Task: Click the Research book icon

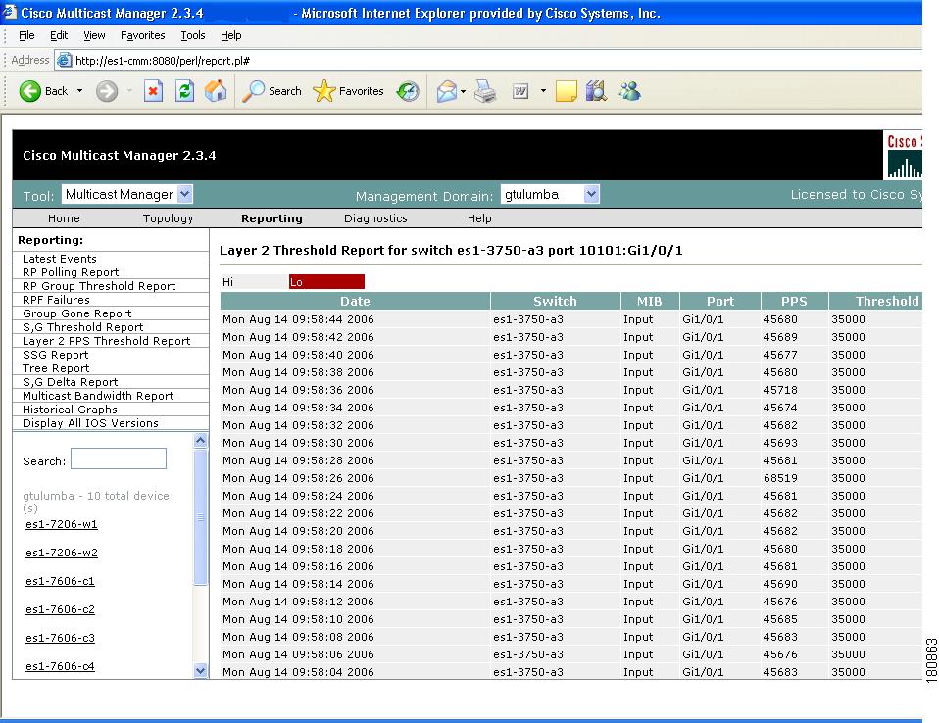Action: pos(597,91)
